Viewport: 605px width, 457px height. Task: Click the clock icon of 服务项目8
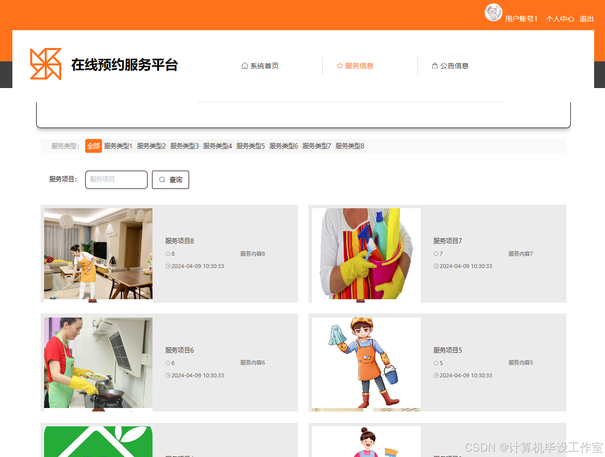(168, 266)
